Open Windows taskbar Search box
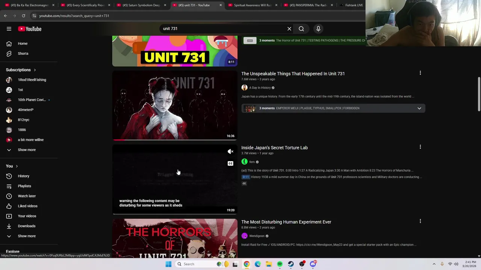This screenshot has height=270, width=481. [x=203, y=264]
